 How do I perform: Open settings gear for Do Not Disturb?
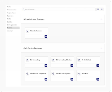(x=98, y=65)
